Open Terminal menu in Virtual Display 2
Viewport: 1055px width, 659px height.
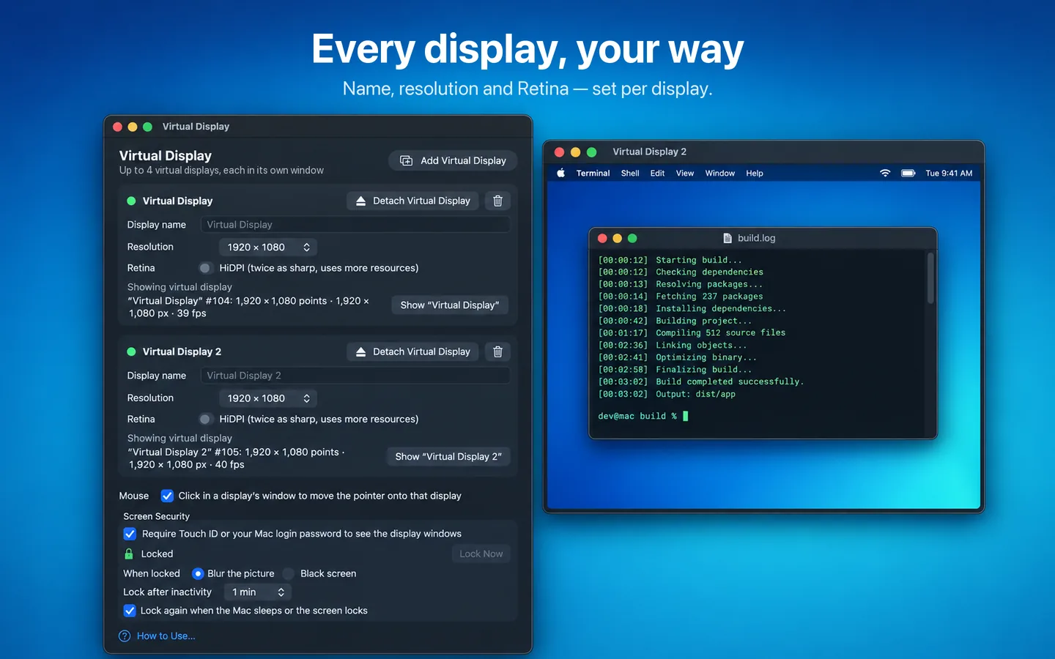(593, 174)
